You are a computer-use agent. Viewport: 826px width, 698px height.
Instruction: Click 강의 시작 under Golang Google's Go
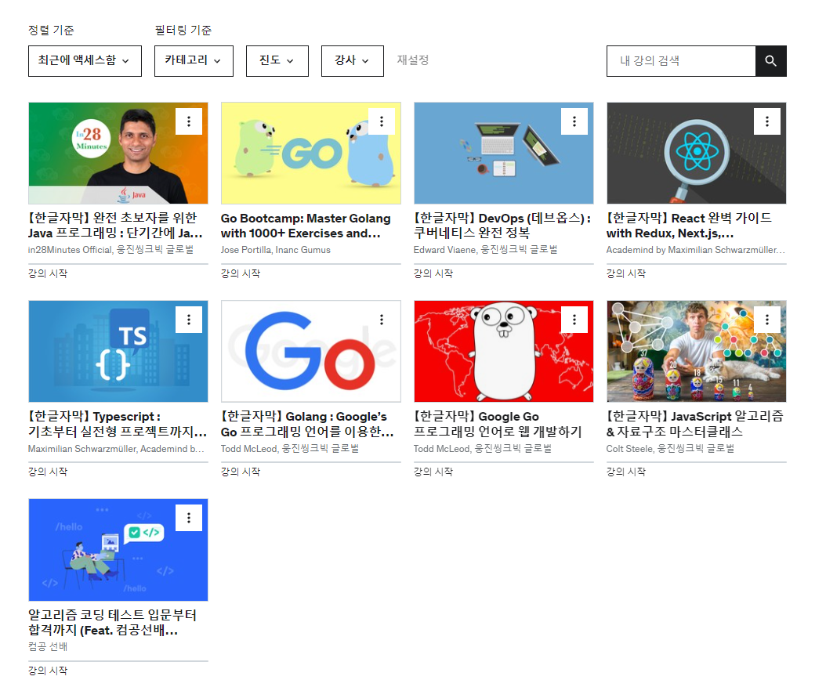241,472
